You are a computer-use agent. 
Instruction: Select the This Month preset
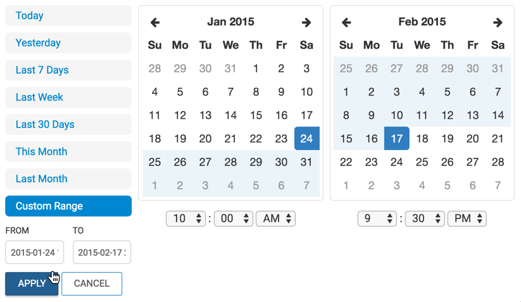click(68, 152)
